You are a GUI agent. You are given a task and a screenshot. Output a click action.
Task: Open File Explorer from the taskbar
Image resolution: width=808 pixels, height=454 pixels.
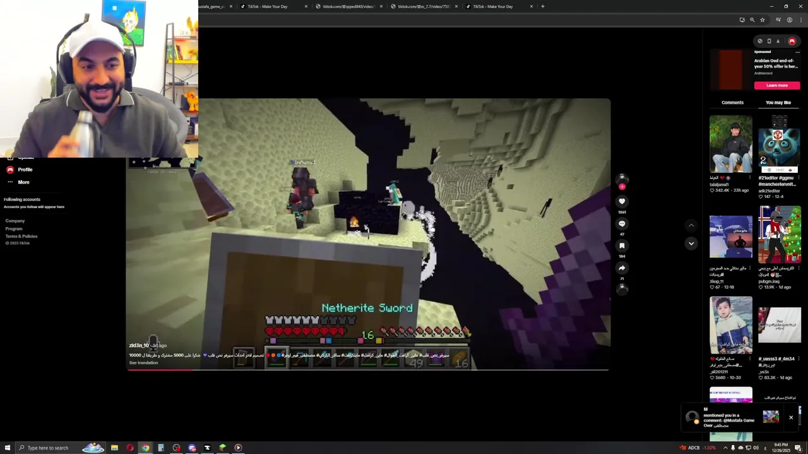click(114, 448)
